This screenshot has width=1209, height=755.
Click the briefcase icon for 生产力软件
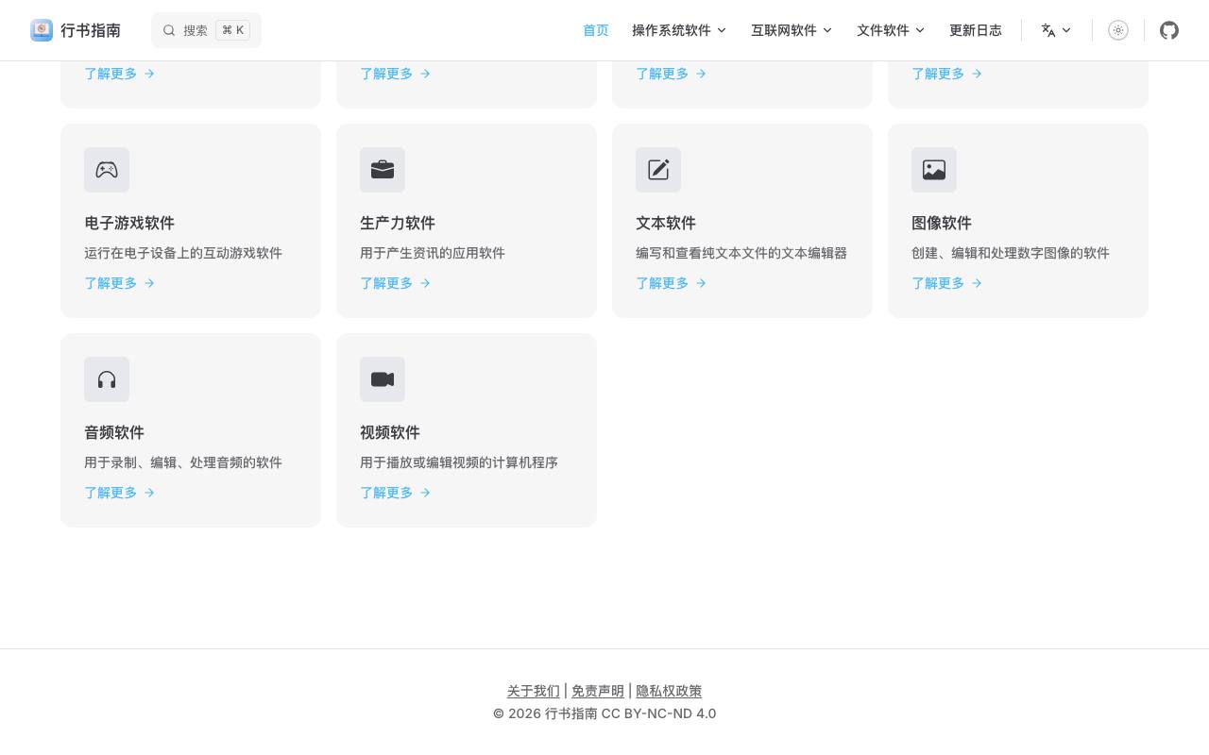(x=383, y=170)
